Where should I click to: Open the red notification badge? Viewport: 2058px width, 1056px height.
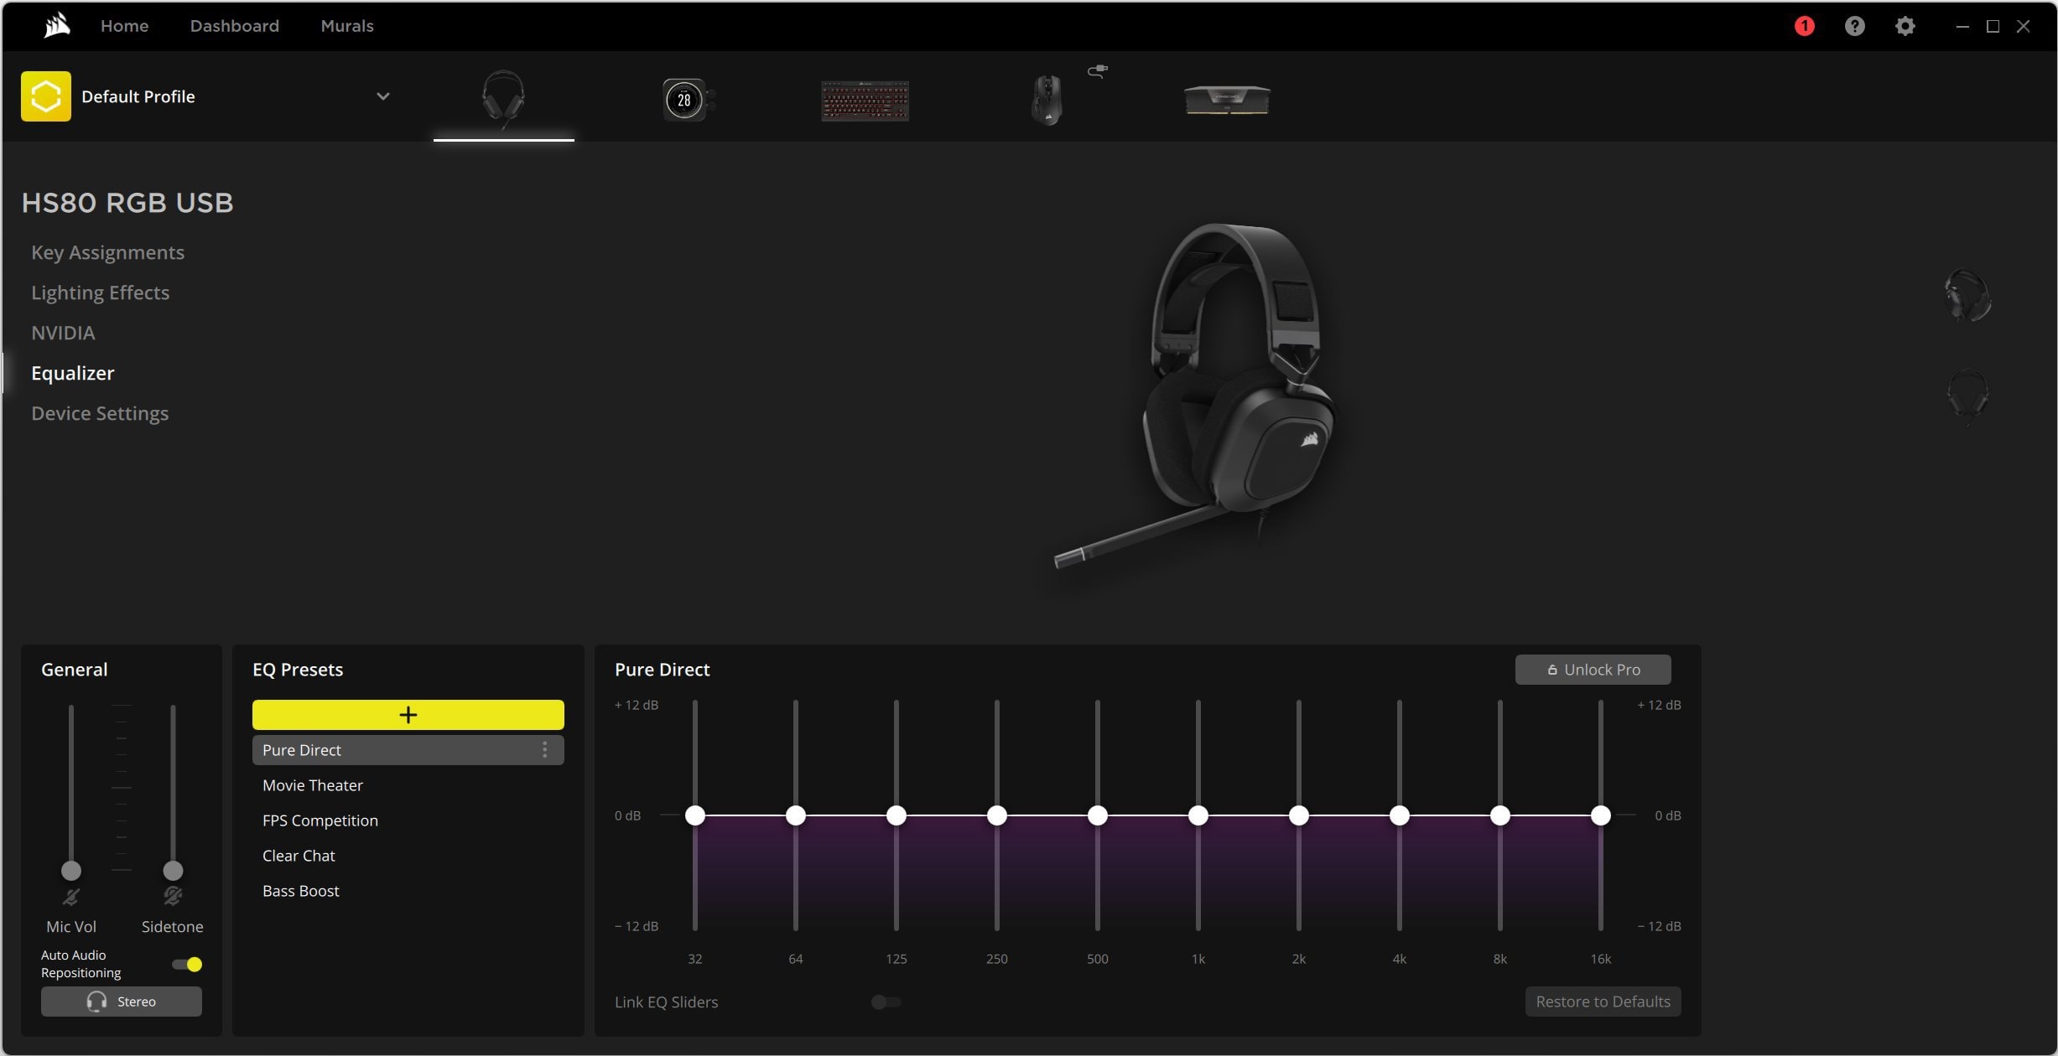[1804, 26]
